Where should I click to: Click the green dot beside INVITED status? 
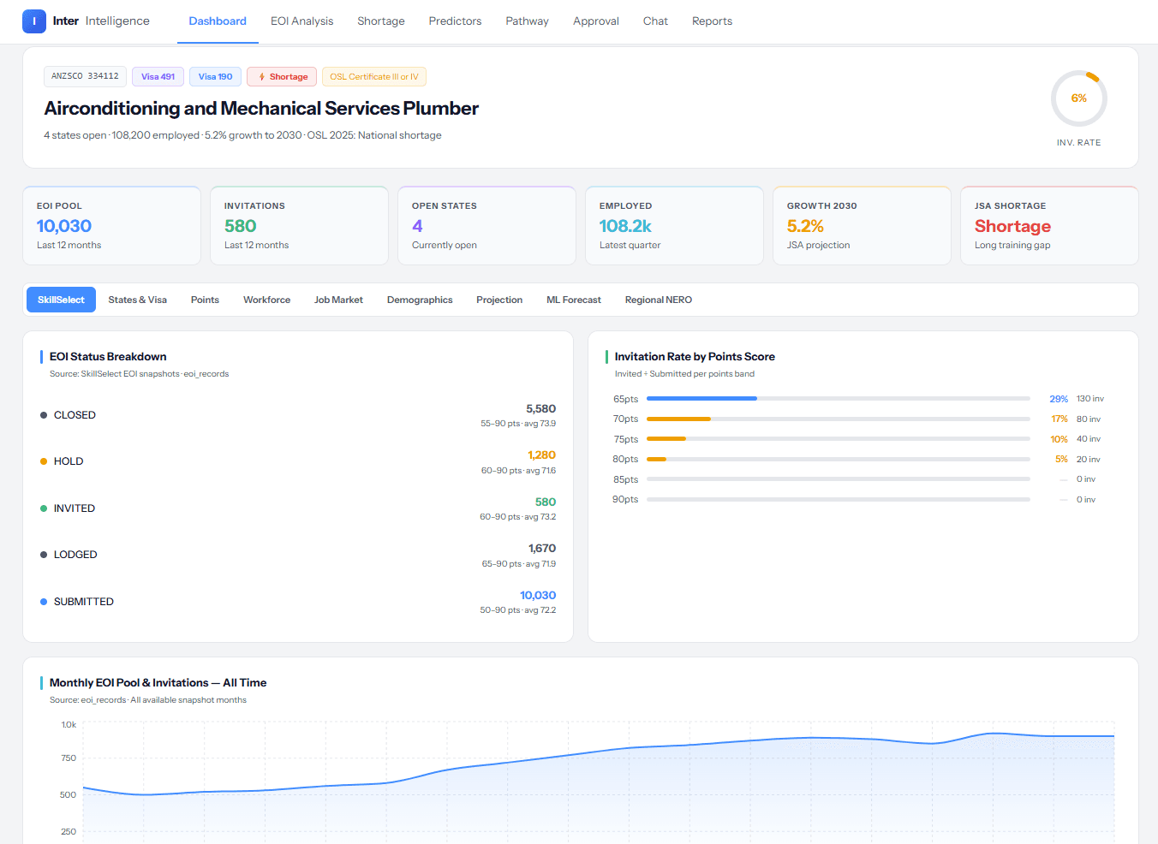click(44, 508)
